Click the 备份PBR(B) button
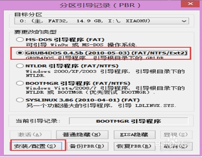202x157 pixels. click(88, 146)
